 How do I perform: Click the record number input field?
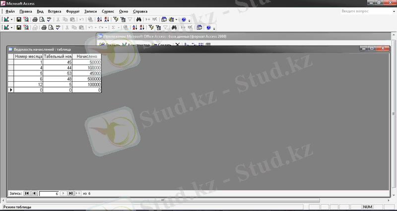[x=49, y=193]
